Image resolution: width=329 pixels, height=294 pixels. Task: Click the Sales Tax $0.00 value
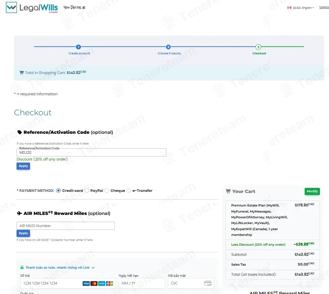click(306, 264)
